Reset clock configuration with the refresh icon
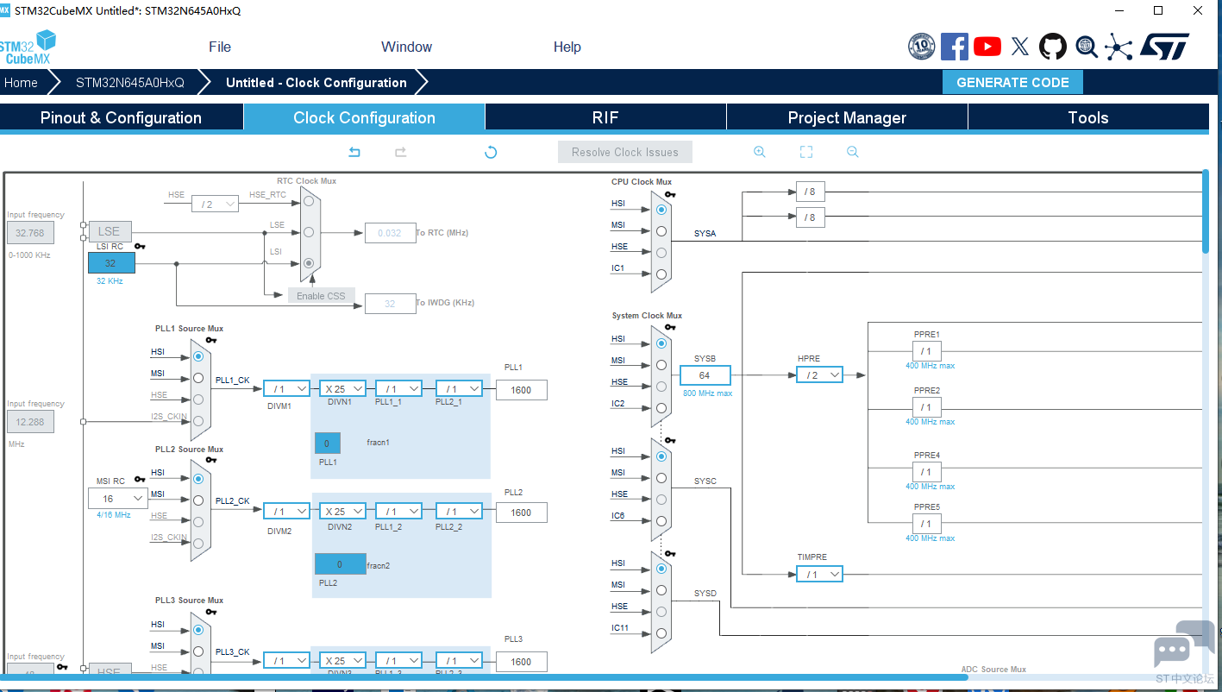The image size is (1222, 692). tap(491, 152)
